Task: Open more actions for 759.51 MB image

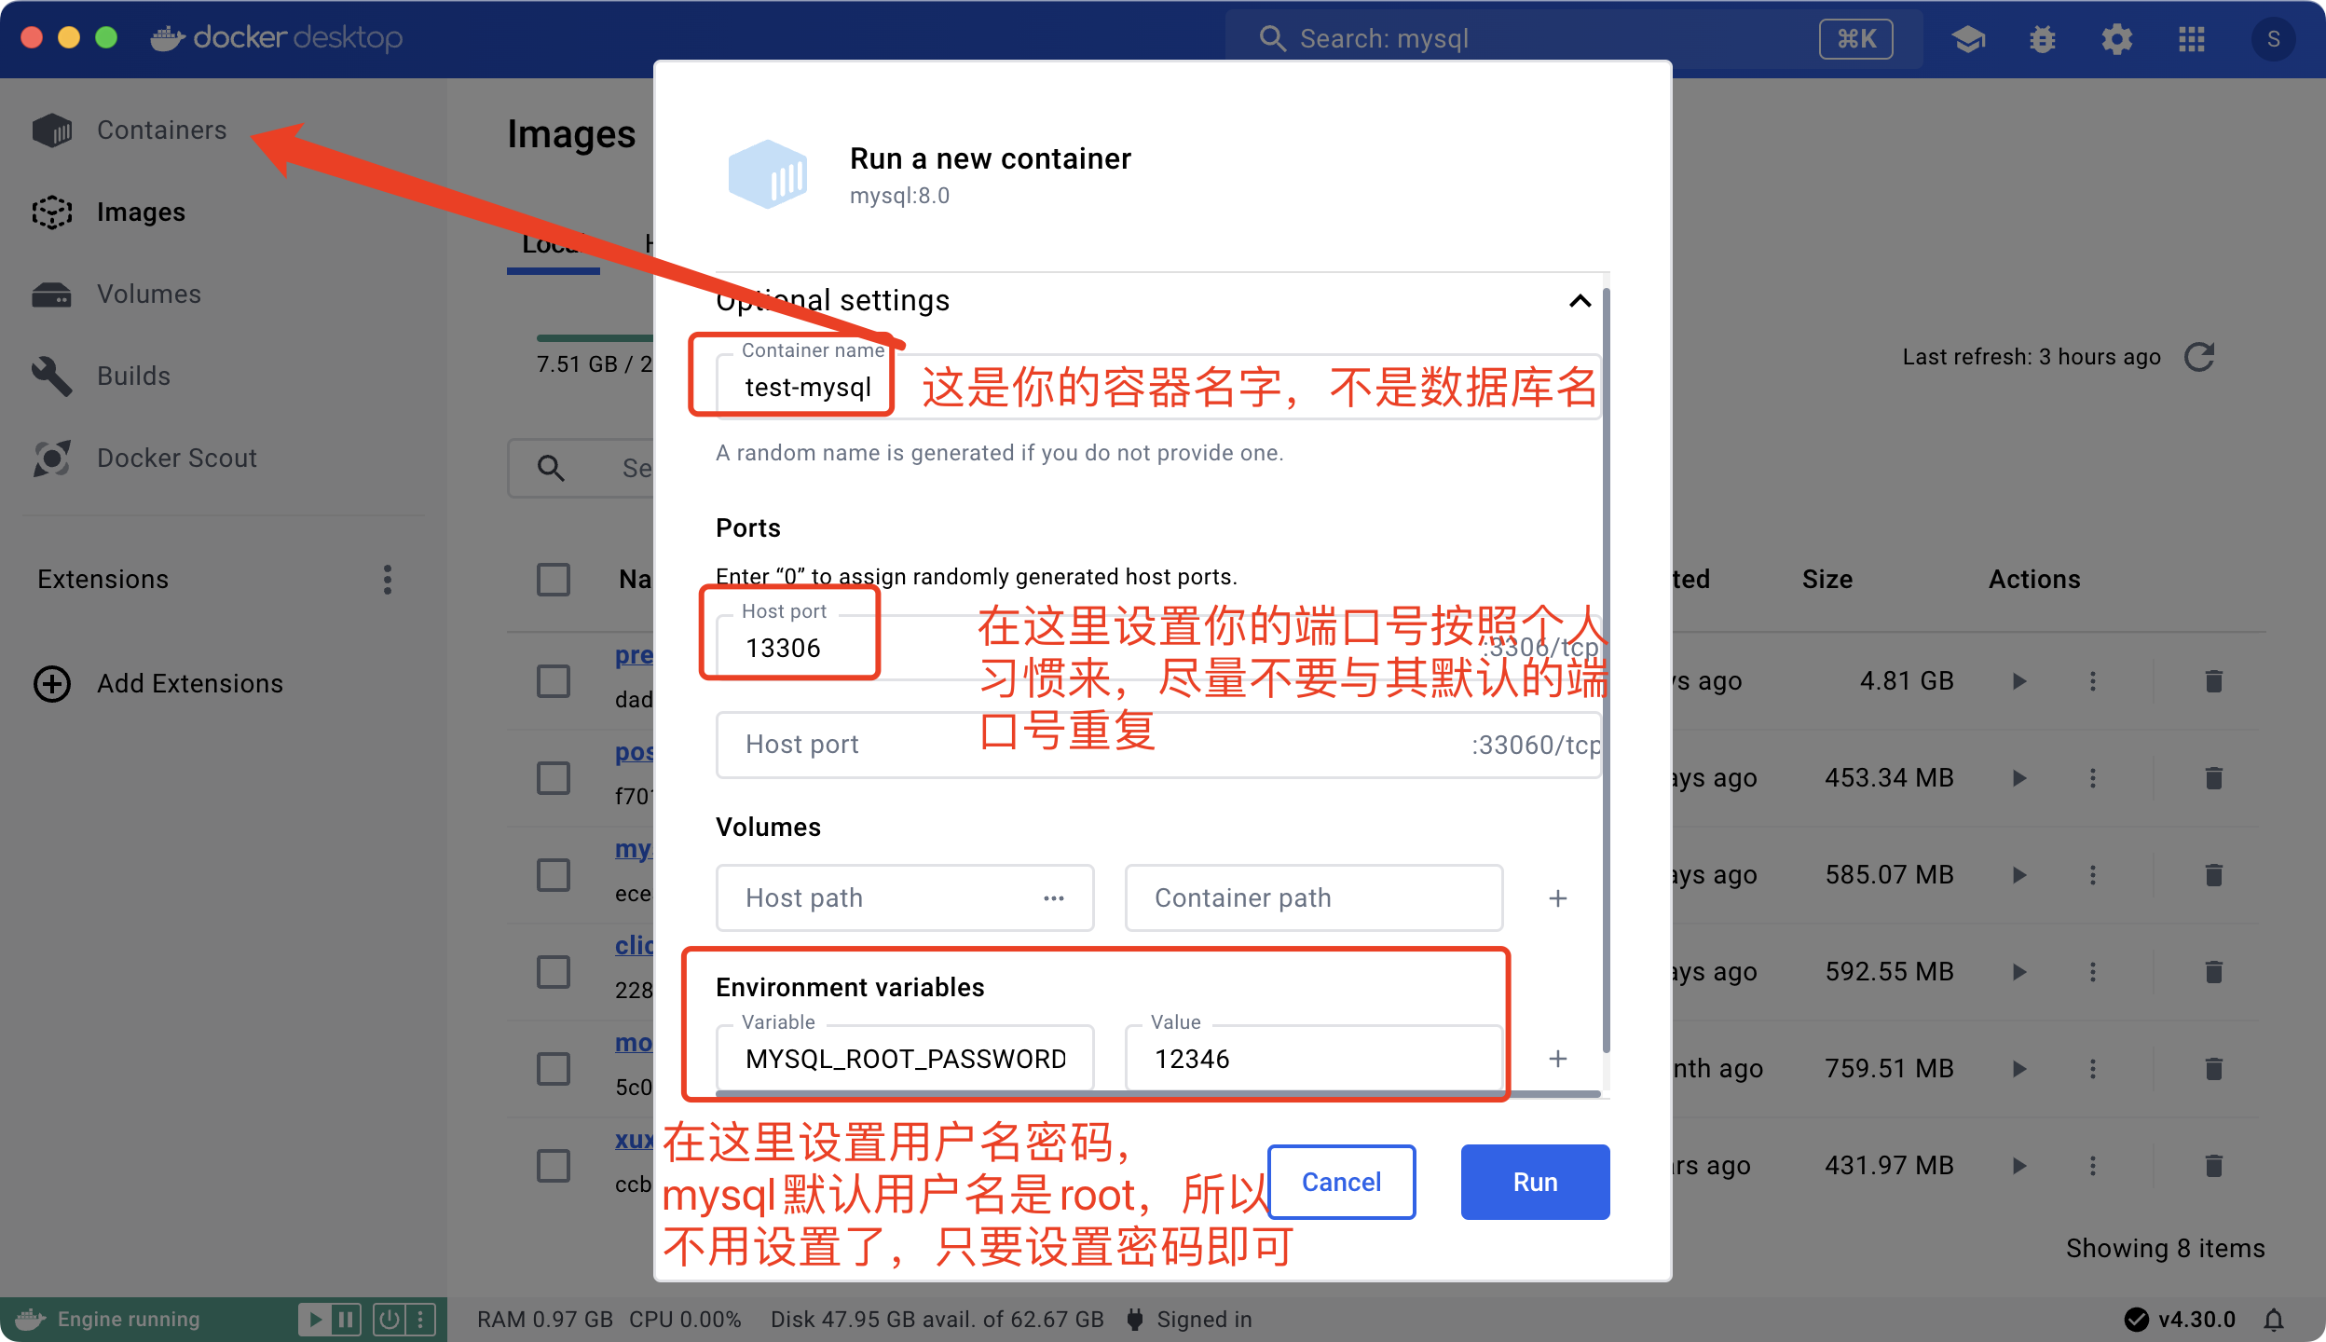Action: tap(2093, 1068)
